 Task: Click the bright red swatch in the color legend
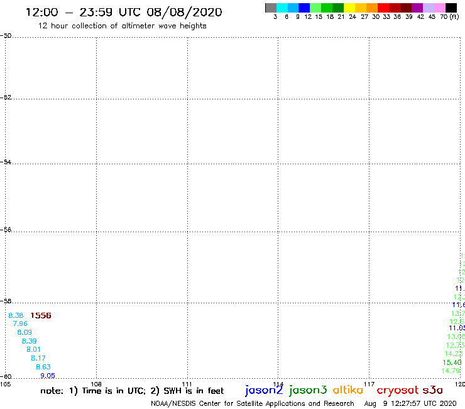[383, 8]
